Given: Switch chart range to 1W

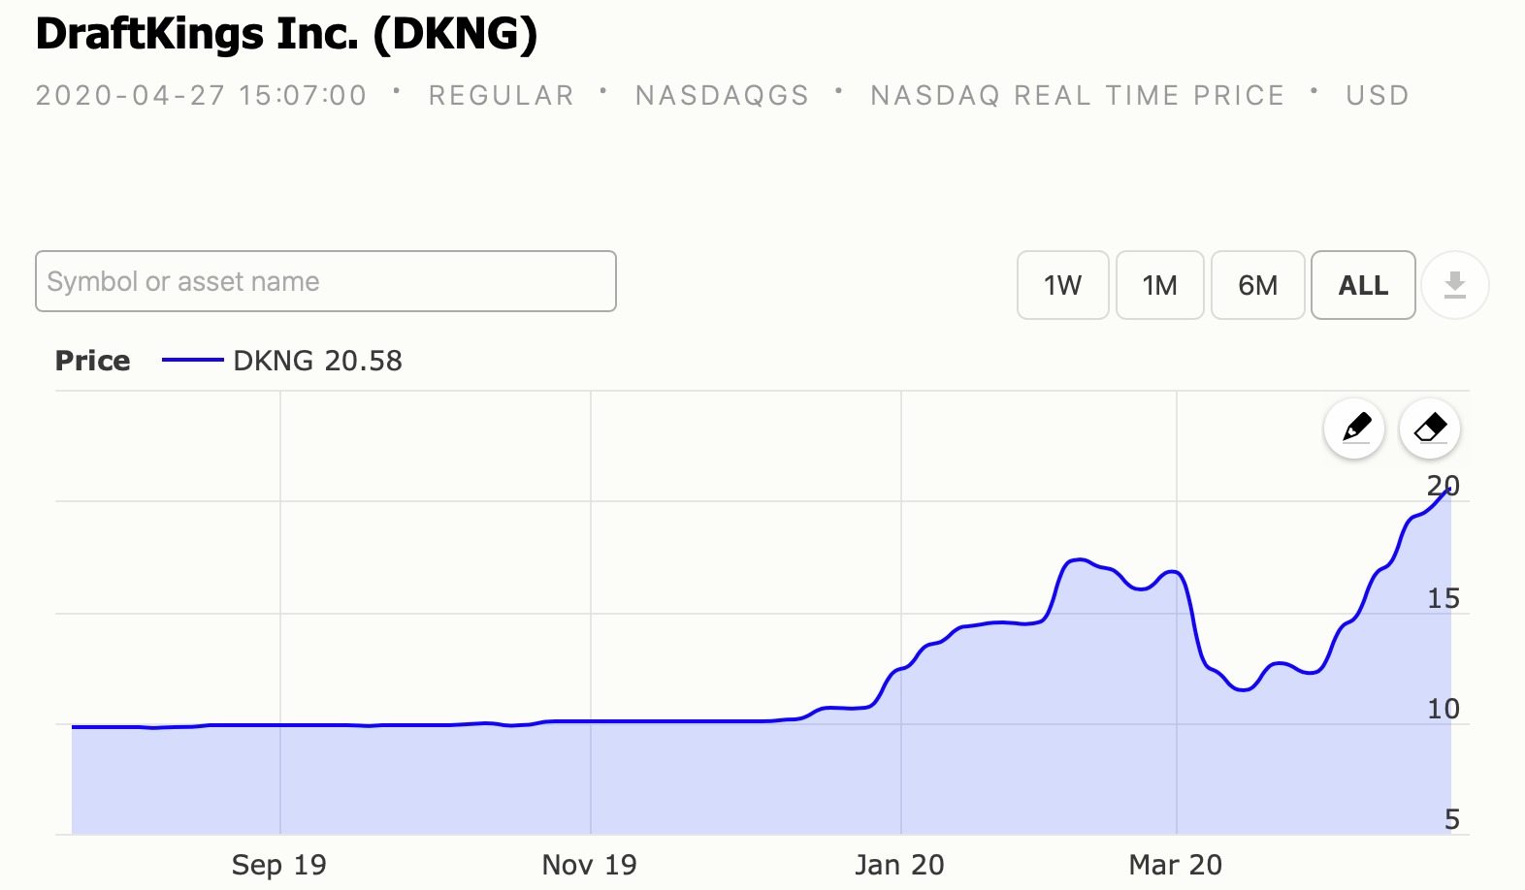Looking at the screenshot, I should click(x=1062, y=285).
